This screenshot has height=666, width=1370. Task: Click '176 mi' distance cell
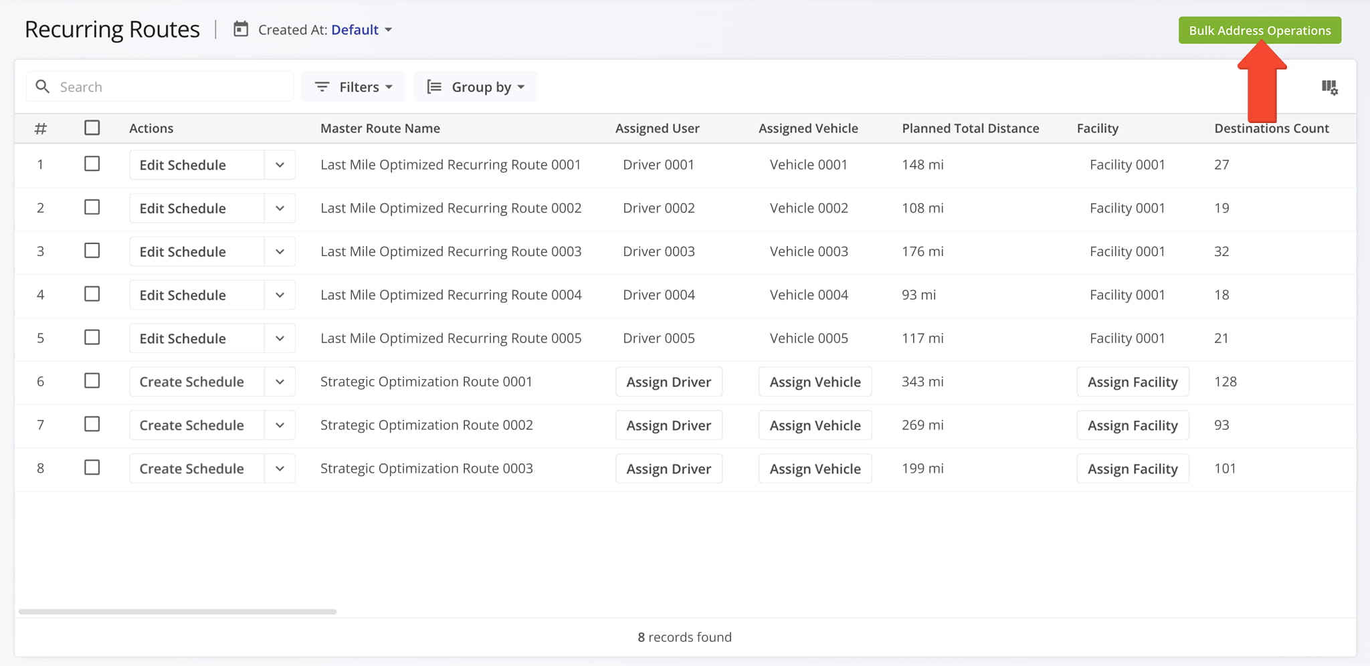coord(922,251)
